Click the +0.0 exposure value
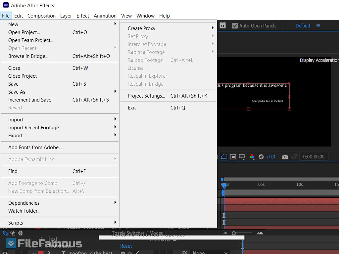339x254 pixels. click(271, 157)
